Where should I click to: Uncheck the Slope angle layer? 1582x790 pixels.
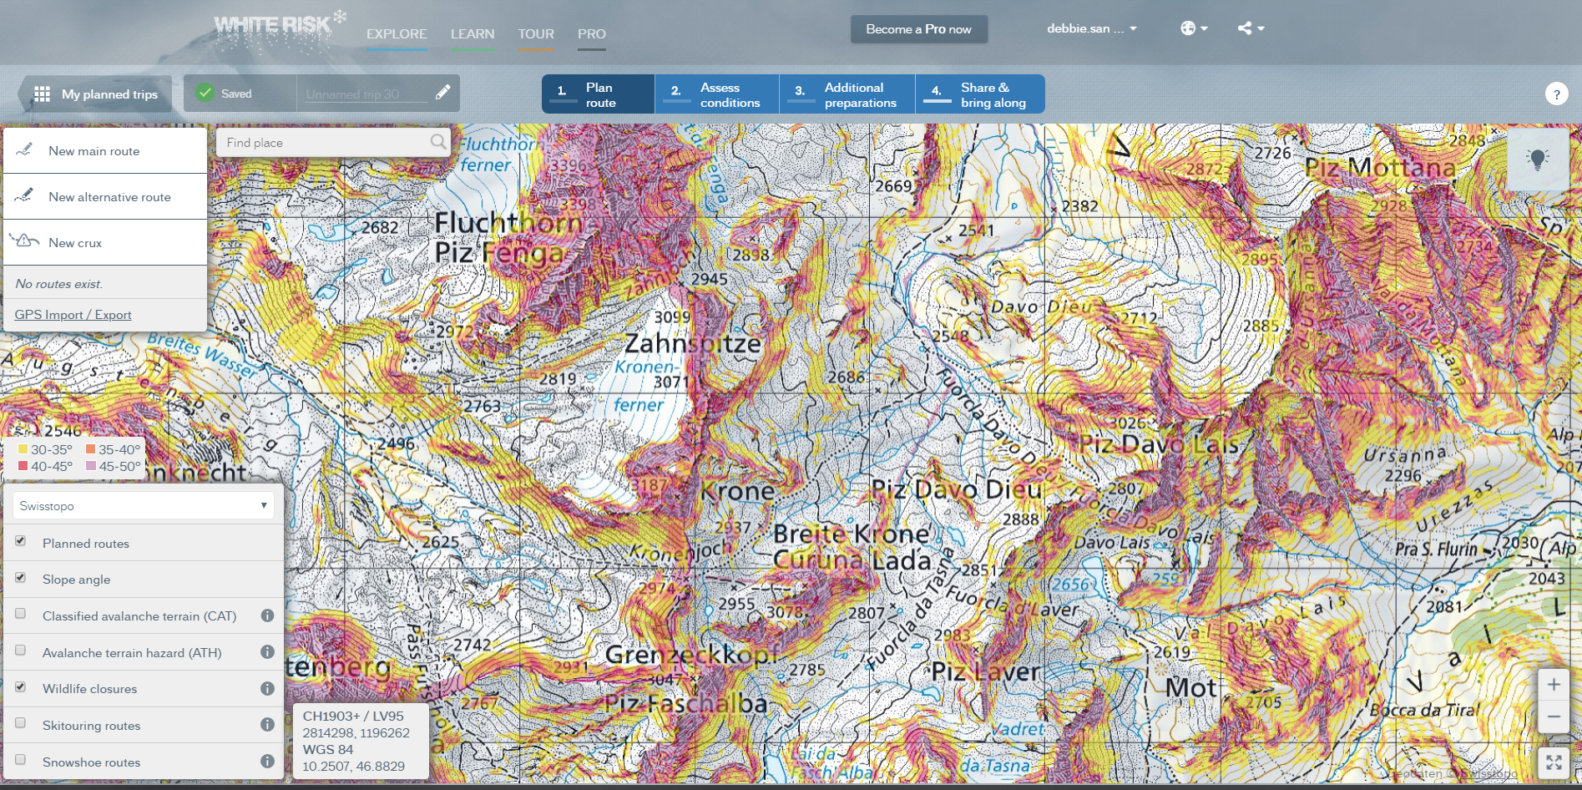(x=21, y=578)
